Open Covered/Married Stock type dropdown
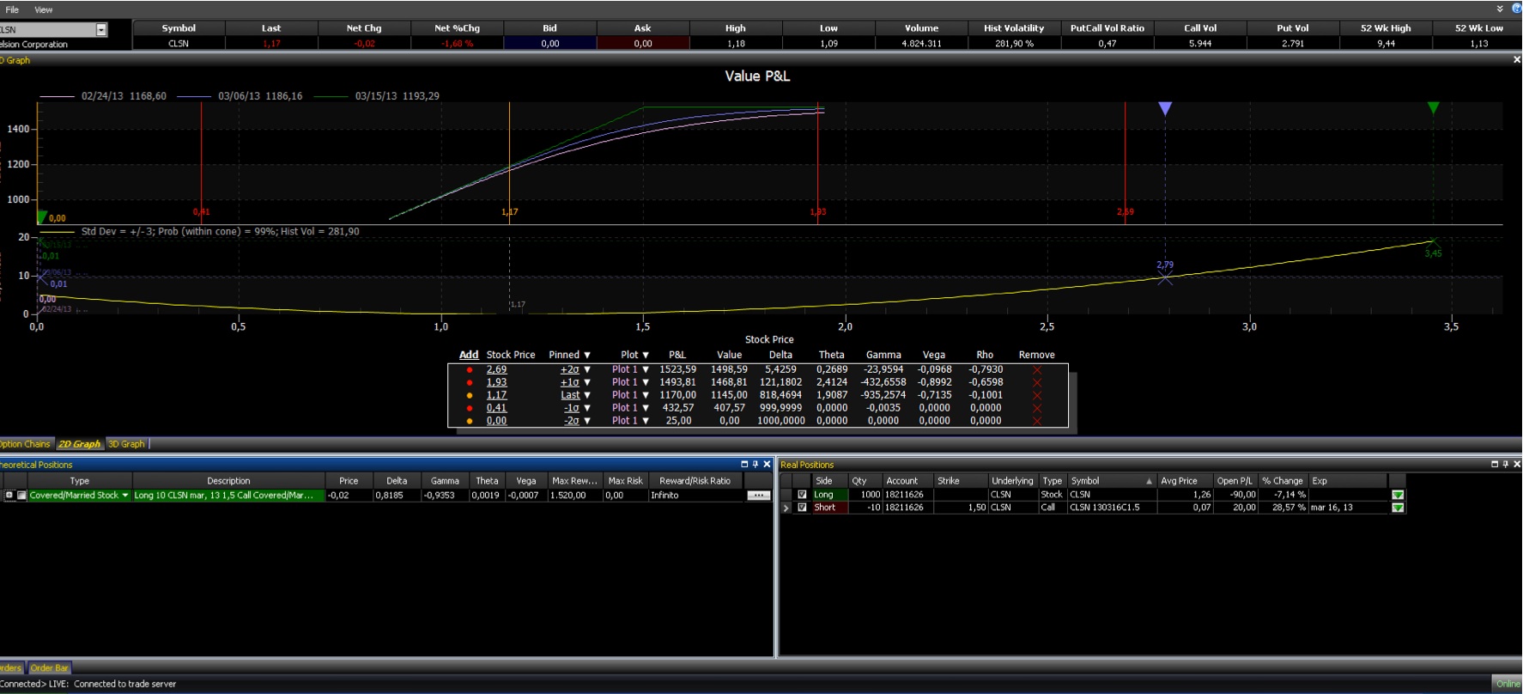The image size is (1523, 694). pyautogui.click(x=125, y=496)
